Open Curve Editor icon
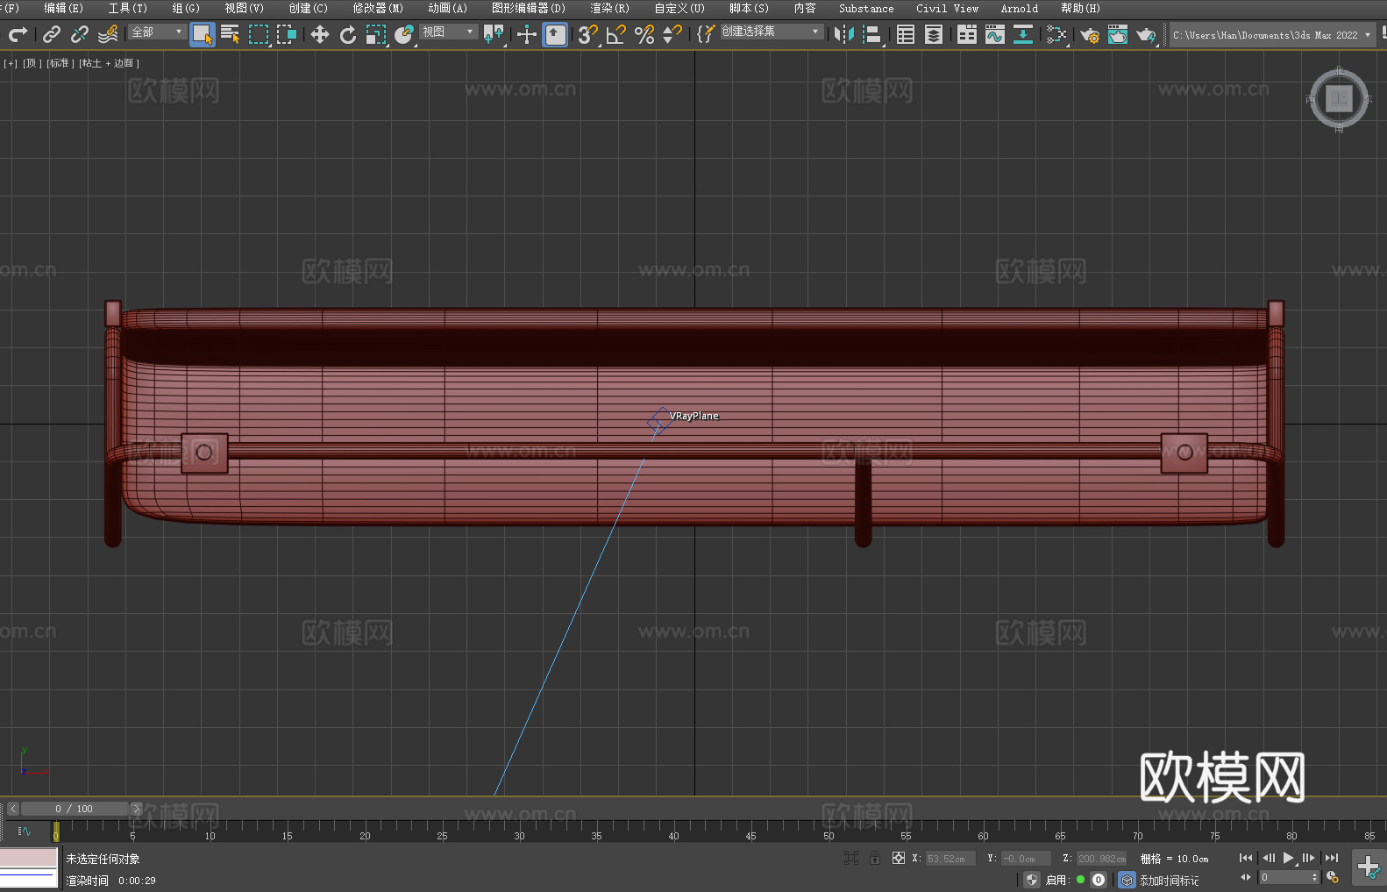The image size is (1387, 892). coord(995,34)
